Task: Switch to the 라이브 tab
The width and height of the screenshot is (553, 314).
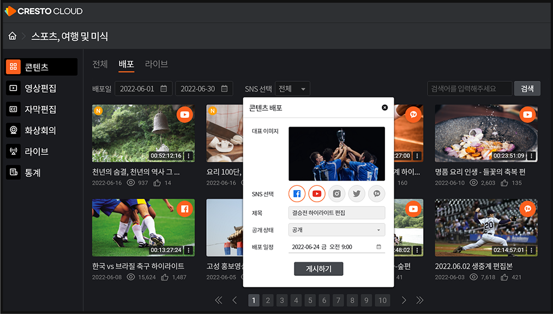Action: click(156, 64)
